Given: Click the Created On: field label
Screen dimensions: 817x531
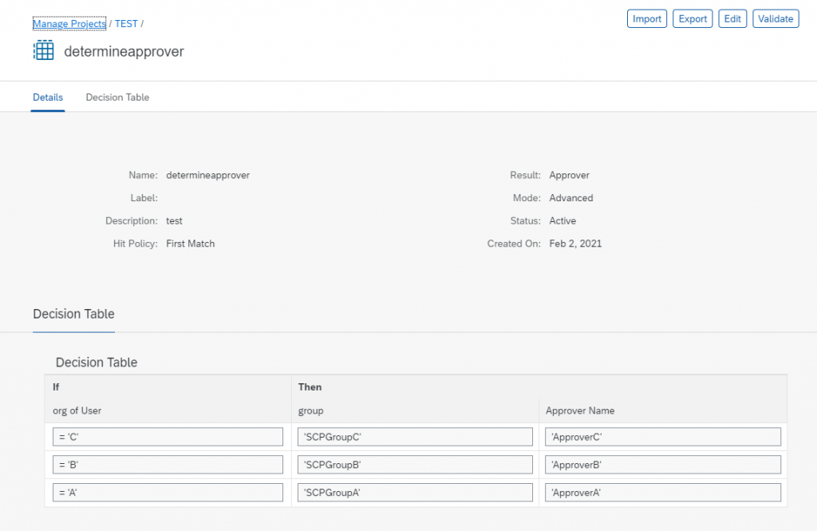Looking at the screenshot, I should (x=514, y=244).
